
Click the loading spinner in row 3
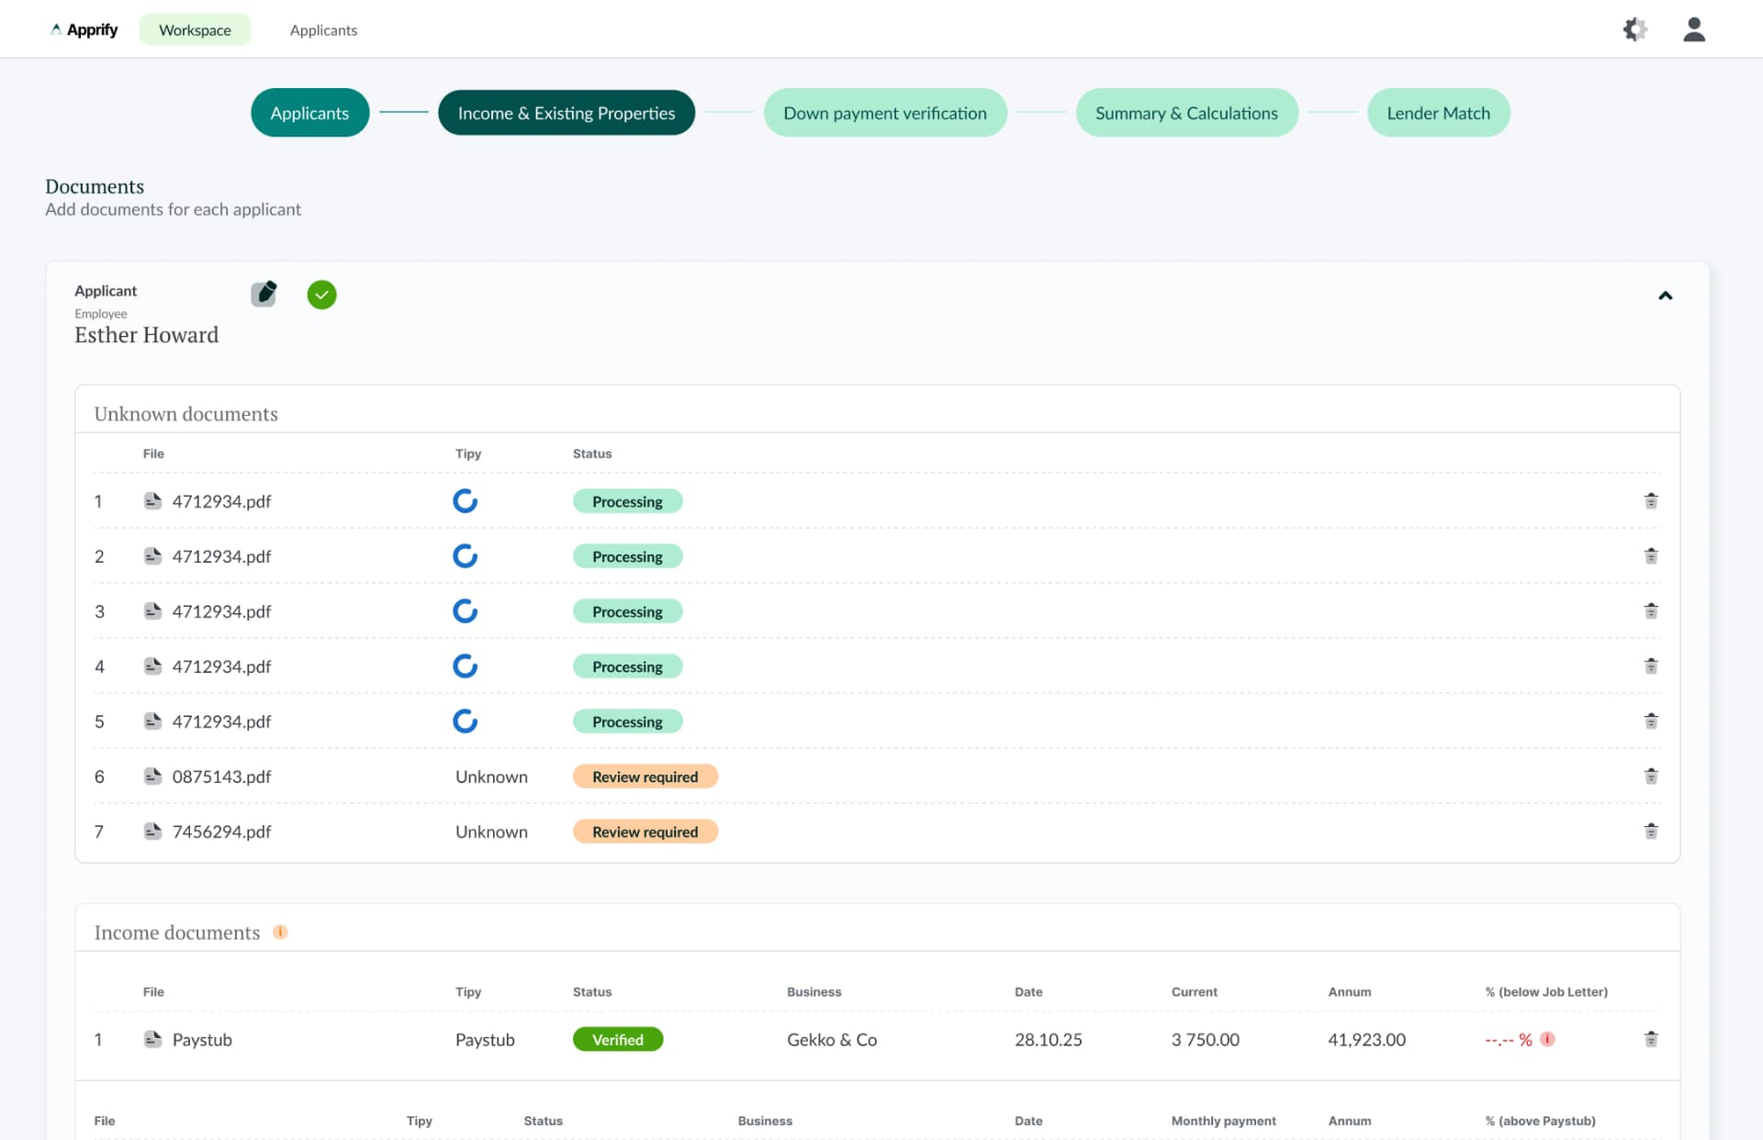(x=466, y=611)
